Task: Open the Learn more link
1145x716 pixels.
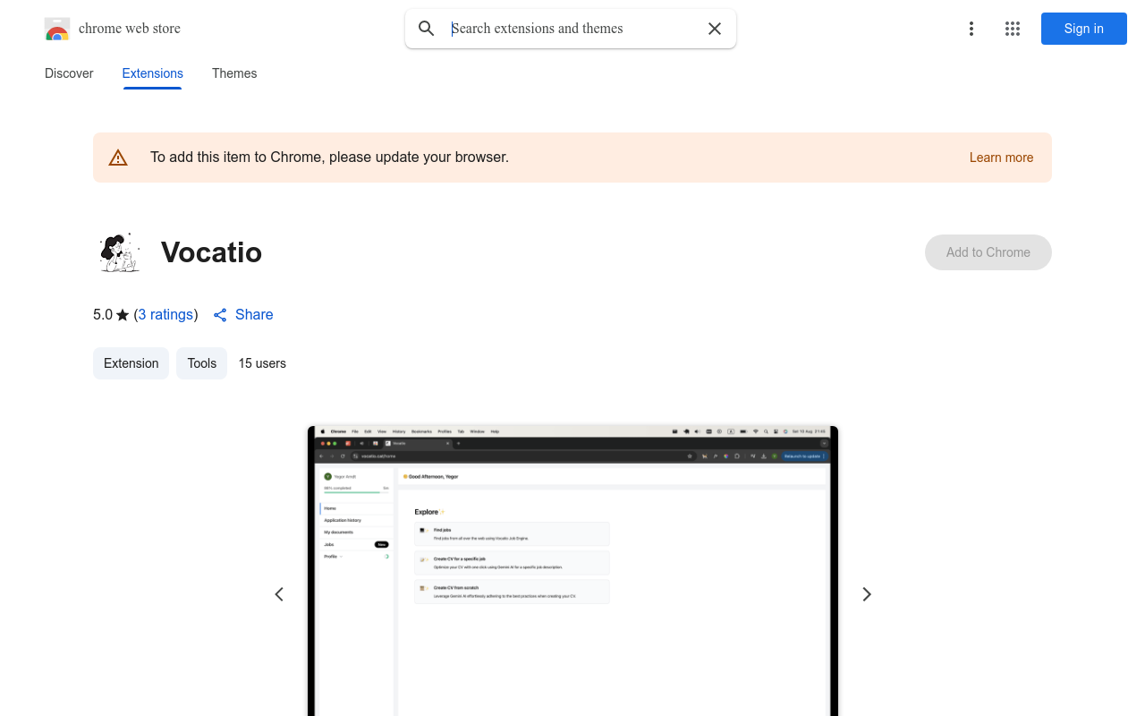Action: coord(1001,158)
